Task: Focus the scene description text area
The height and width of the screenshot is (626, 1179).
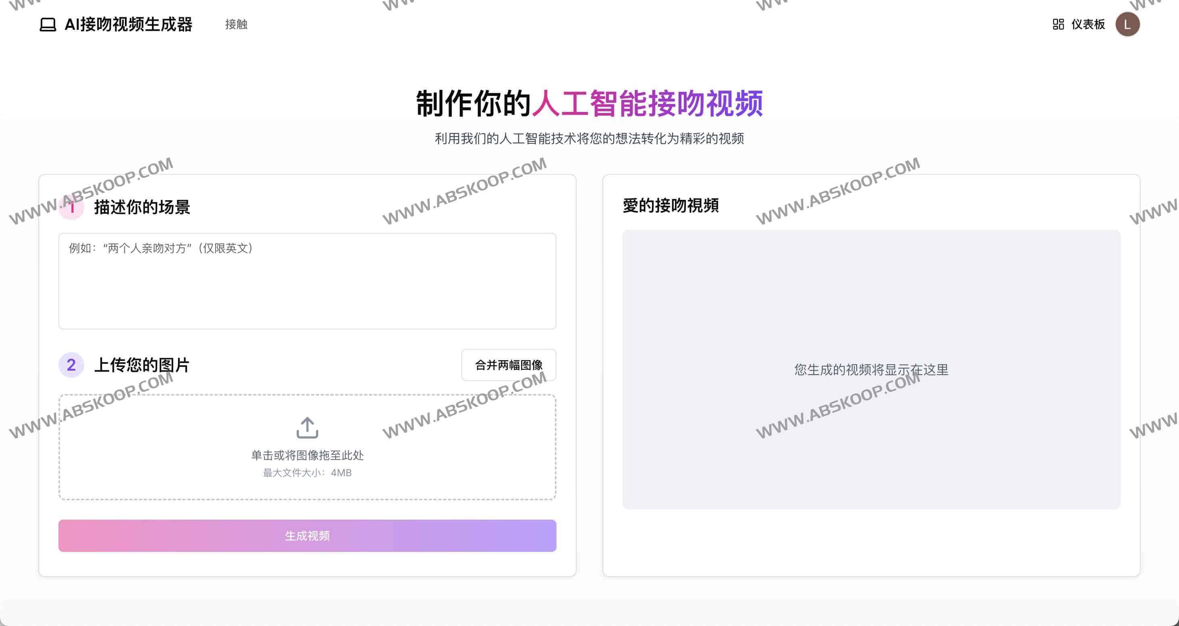Action: (x=307, y=281)
